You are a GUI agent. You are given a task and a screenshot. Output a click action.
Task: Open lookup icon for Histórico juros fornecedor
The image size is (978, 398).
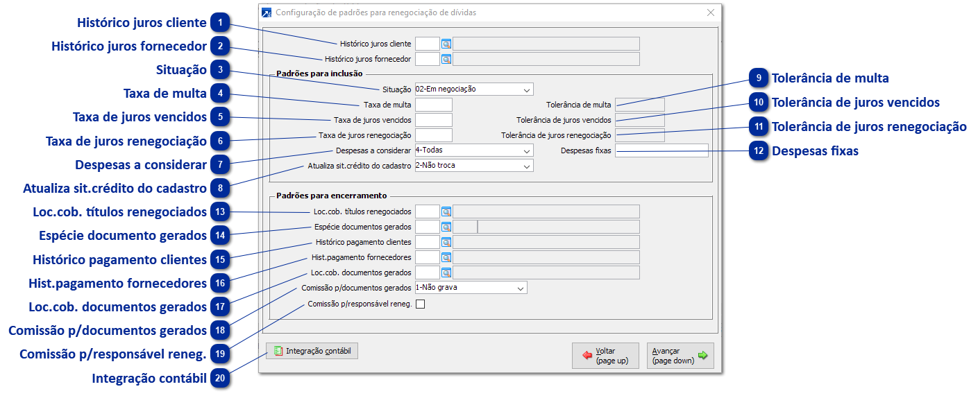(x=446, y=59)
